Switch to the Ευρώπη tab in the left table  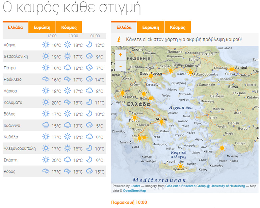tap(42, 27)
